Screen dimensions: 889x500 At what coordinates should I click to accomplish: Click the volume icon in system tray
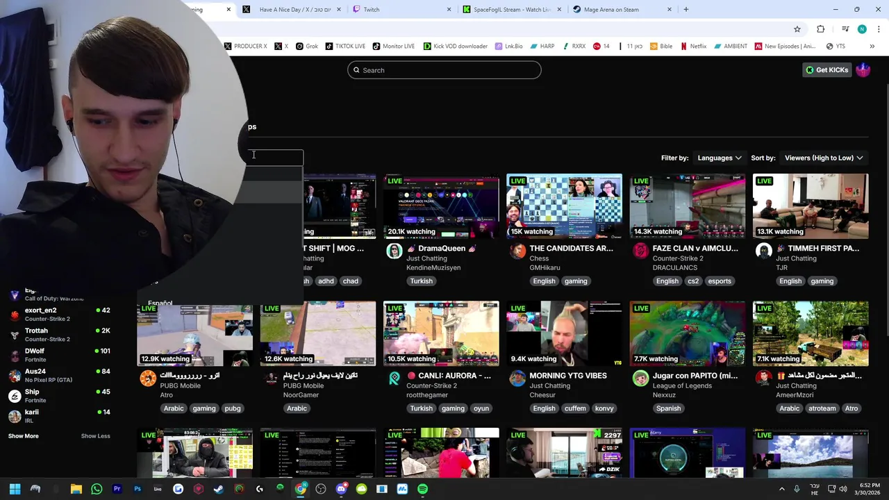click(842, 489)
